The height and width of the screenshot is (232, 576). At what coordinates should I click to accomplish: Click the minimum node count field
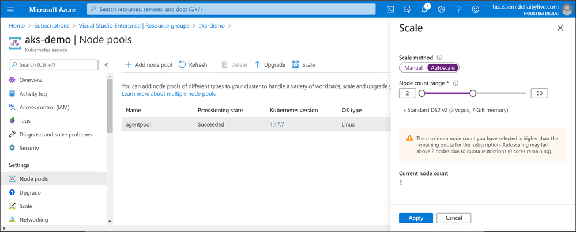[408, 93]
